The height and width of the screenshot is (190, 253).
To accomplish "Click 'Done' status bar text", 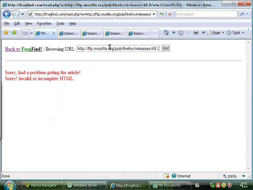I will tap(6, 176).
